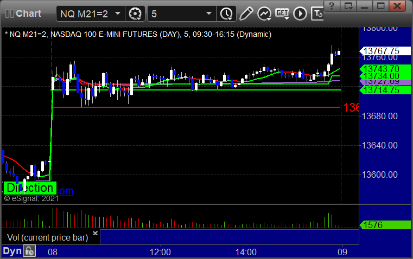
Task: Click the 08 date label on time axis
Action: click(53, 252)
